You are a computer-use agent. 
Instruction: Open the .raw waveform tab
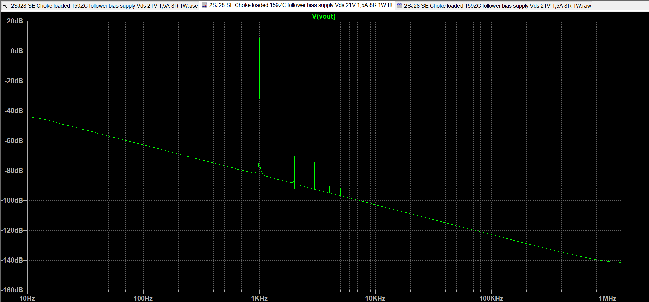494,6
